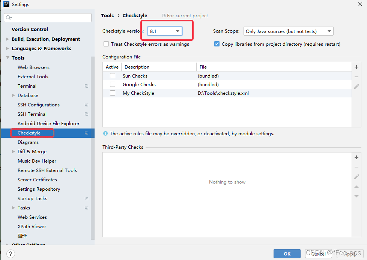
Task: Click the IntelliJ logo in title bar
Action: click(x=6, y=4)
